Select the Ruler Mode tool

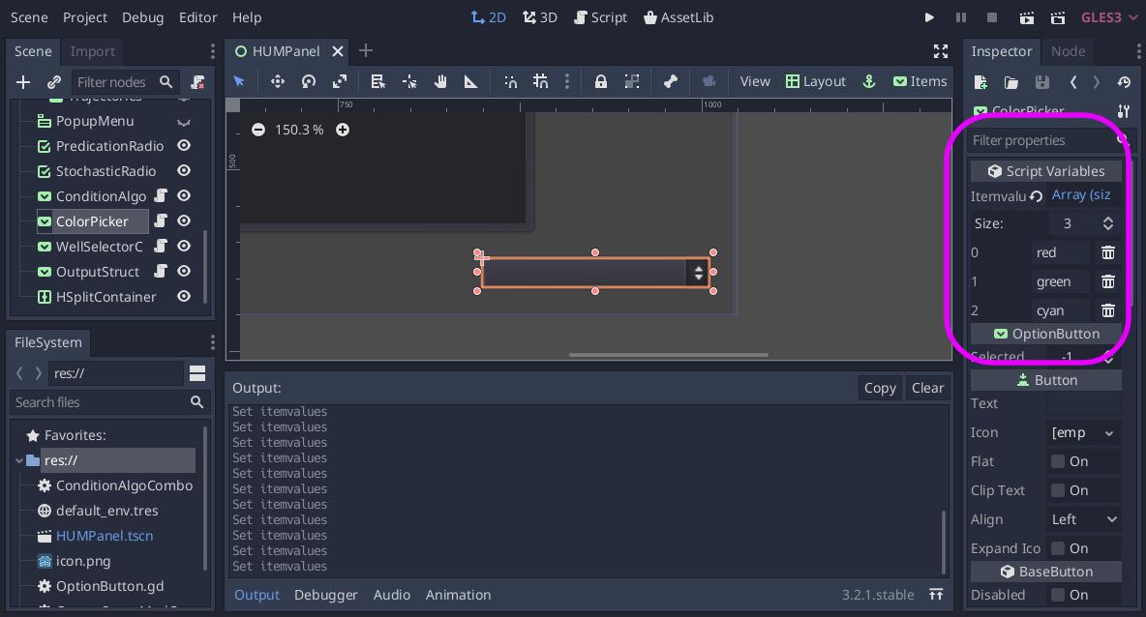coord(470,81)
